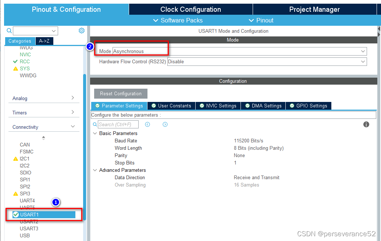The height and width of the screenshot is (241, 381).
Task: Click the left panel vertical scrollbar
Action: [x=85, y=147]
